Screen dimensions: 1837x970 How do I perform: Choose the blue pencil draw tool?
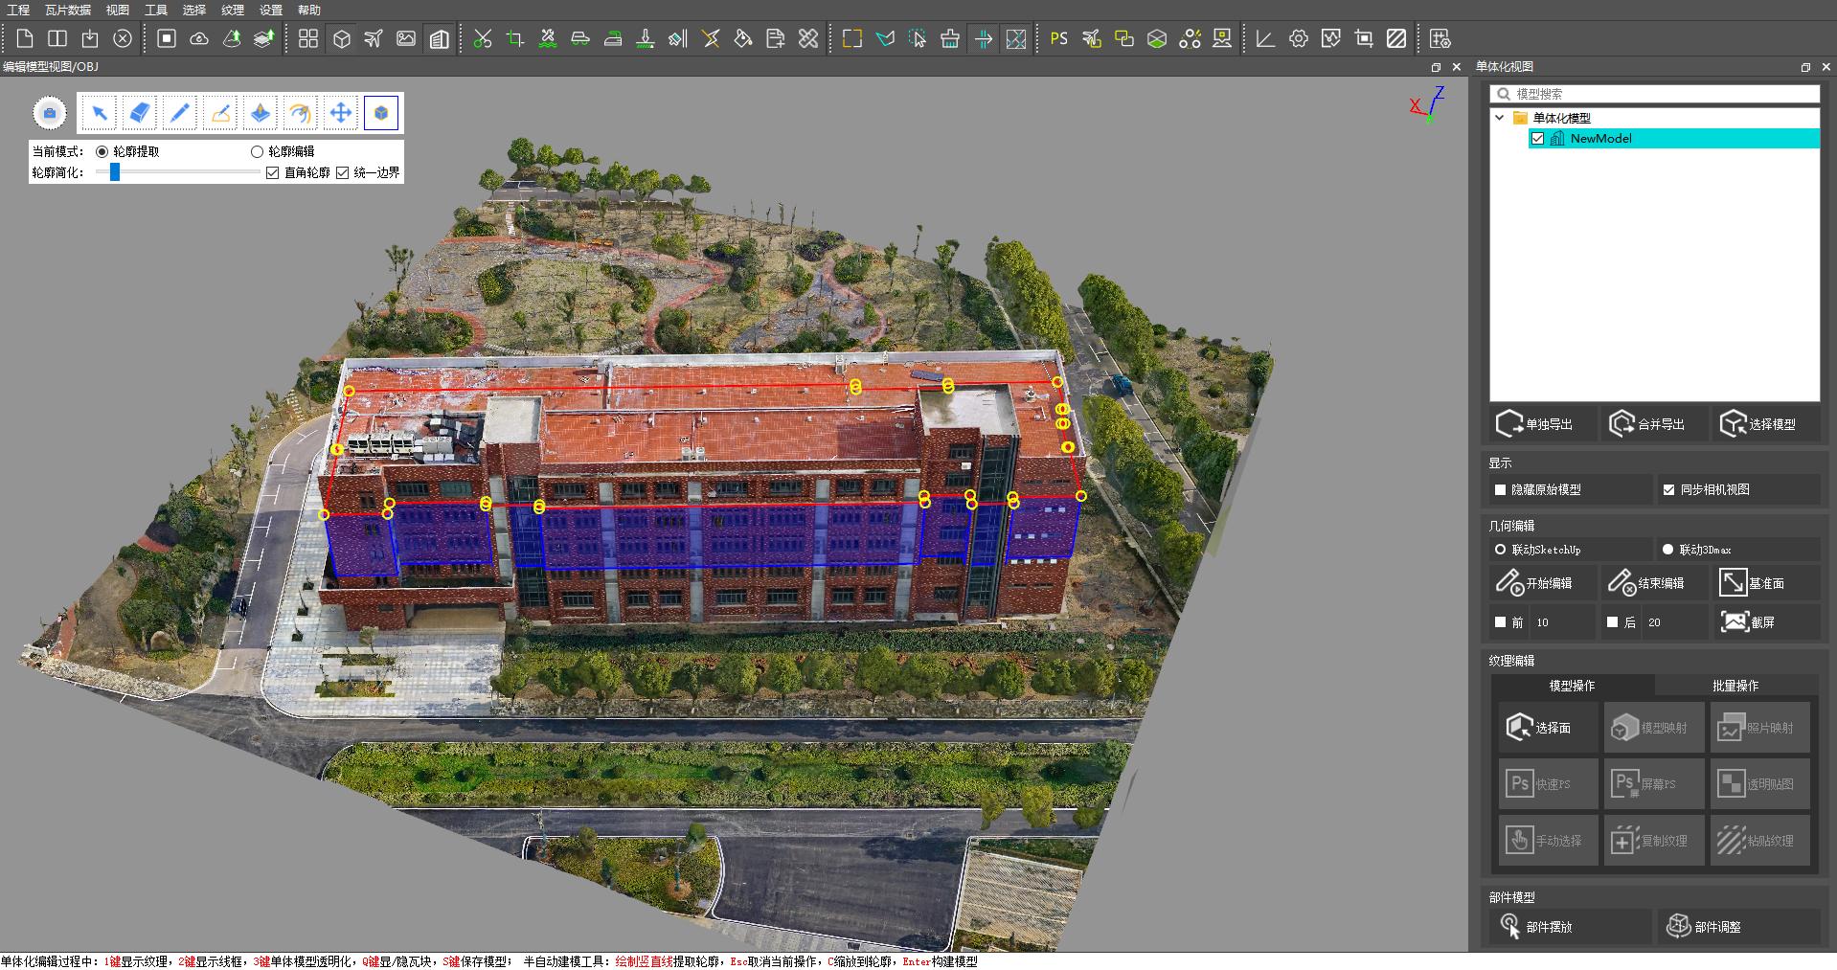pos(179,113)
